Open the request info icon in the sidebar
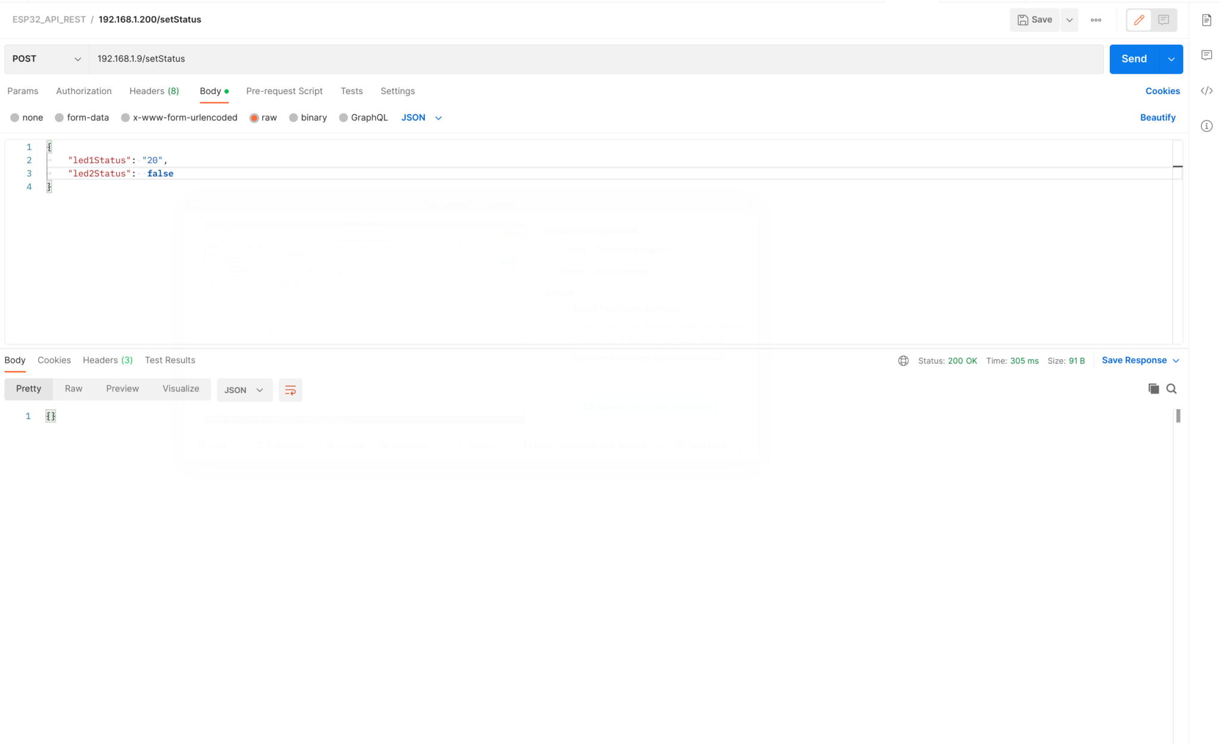Viewport: 1220px width, 744px height. pyautogui.click(x=1206, y=126)
